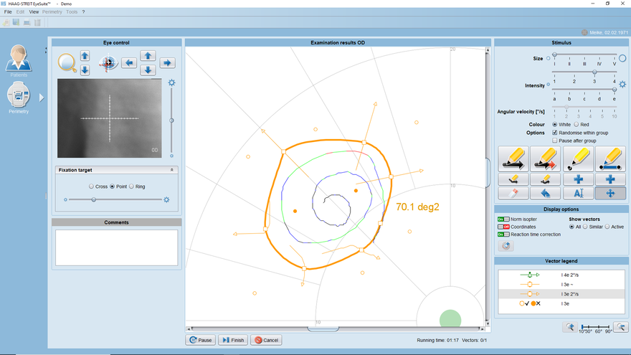Image resolution: width=631 pixels, height=355 pixels.
Task: Click the Finish button
Action: pyautogui.click(x=233, y=340)
